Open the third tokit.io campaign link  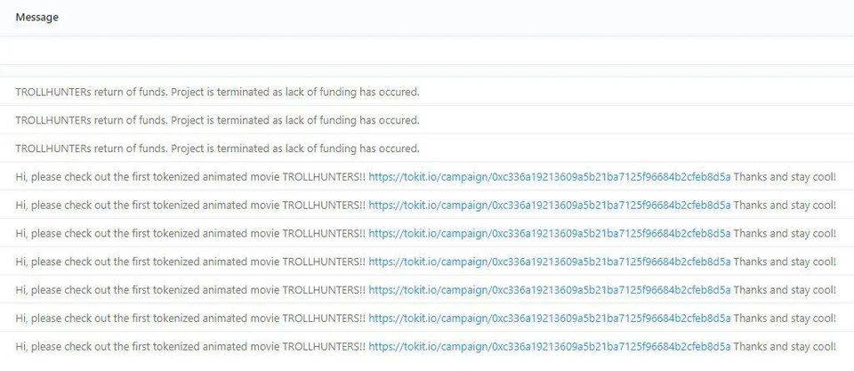click(x=550, y=234)
